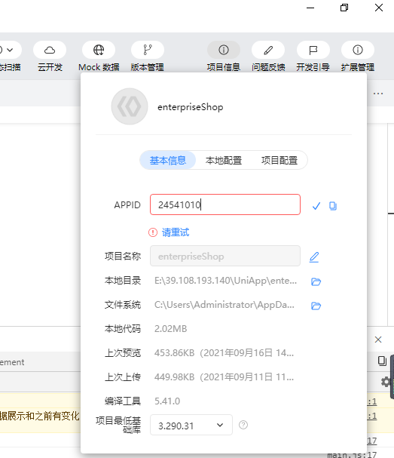Select the 基本信息 tab
394x458 pixels.
pos(168,161)
